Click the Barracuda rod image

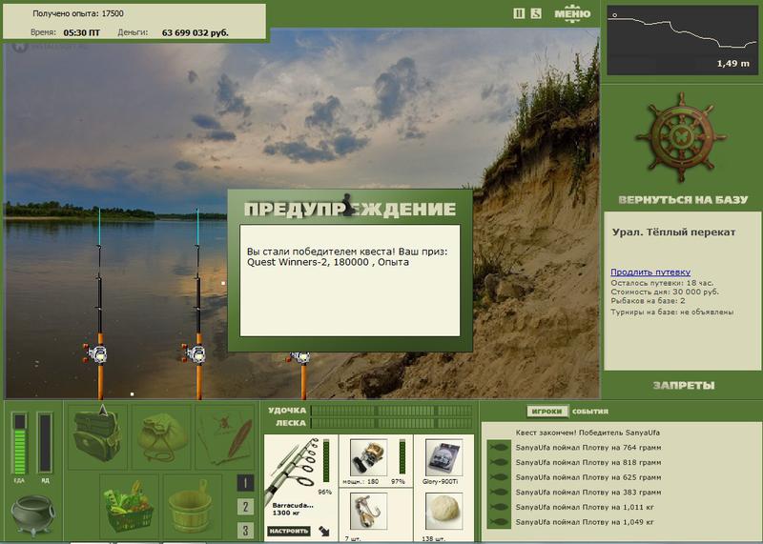tap(293, 469)
